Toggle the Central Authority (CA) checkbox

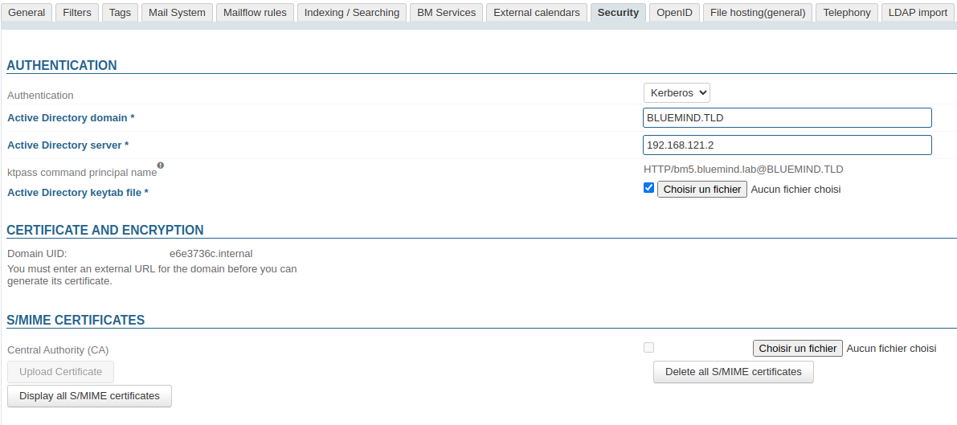(x=648, y=347)
